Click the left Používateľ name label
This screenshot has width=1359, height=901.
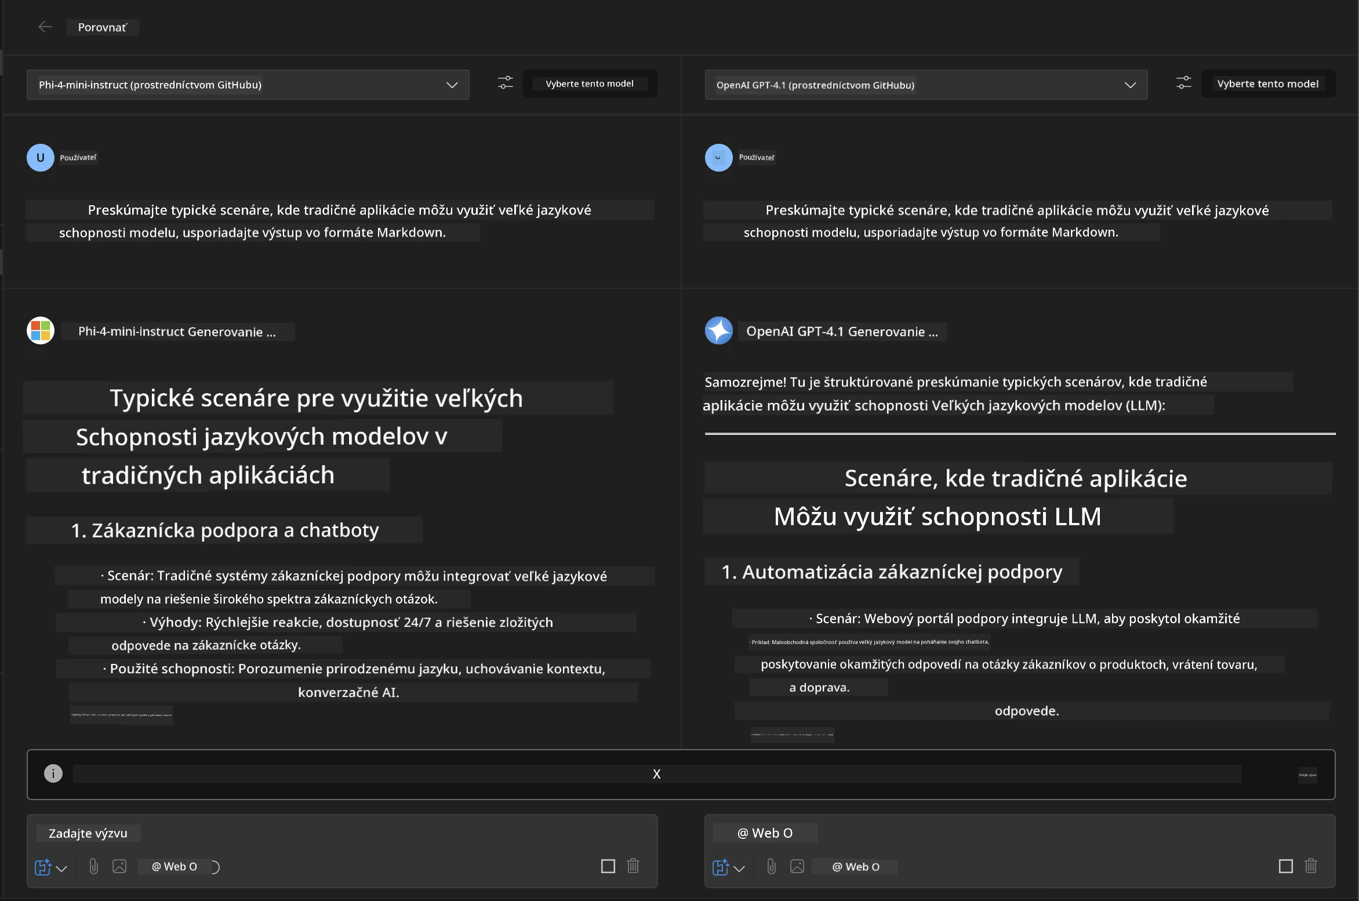coord(78,158)
